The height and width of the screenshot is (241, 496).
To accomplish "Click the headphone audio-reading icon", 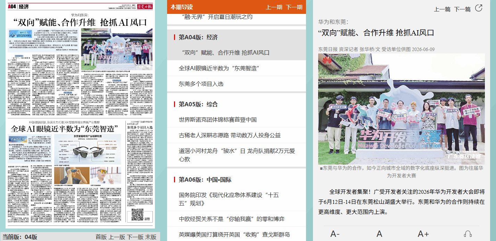I will coord(468,234).
